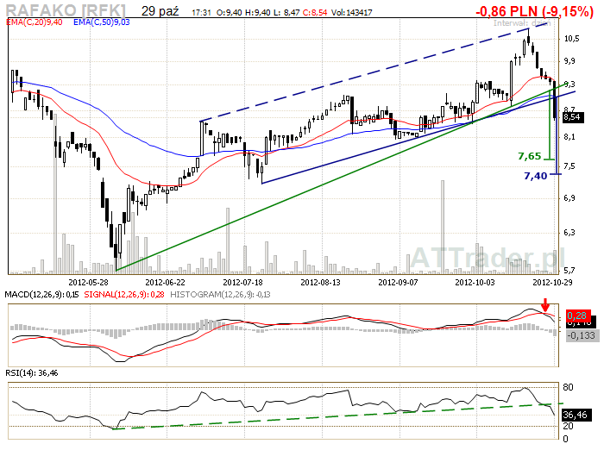Click the 6,3 price axis label

(x=569, y=232)
